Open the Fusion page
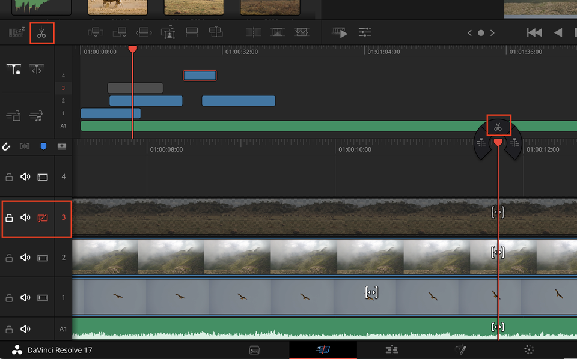This screenshot has height=359, width=577. click(460, 349)
